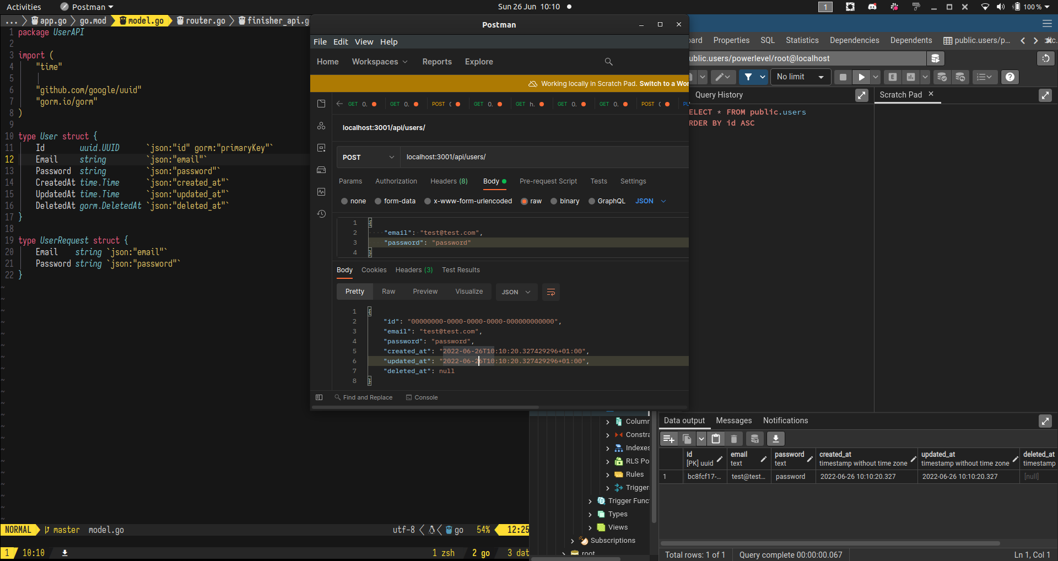Image resolution: width=1058 pixels, height=561 pixels.
Task: Switch to the Authorization request tab
Action: [396, 181]
